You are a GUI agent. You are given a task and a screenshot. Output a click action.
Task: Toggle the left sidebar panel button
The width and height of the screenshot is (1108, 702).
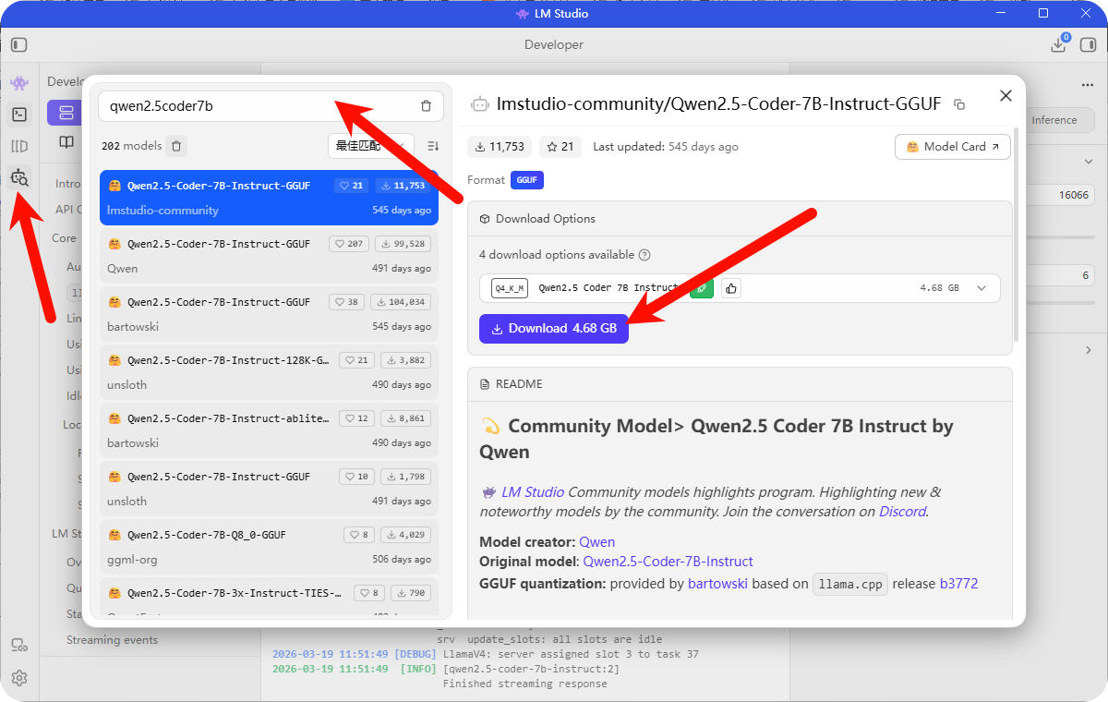click(19, 44)
